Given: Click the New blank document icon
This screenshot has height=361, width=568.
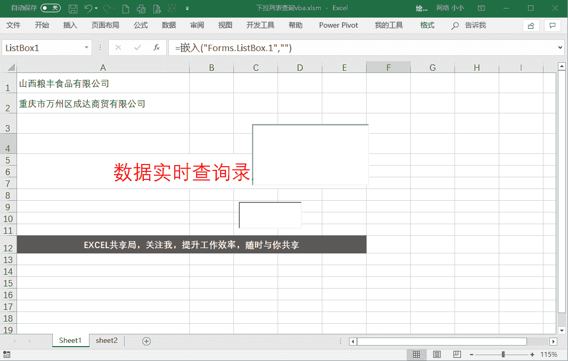Looking at the screenshot, I should pyautogui.click(x=126, y=9).
